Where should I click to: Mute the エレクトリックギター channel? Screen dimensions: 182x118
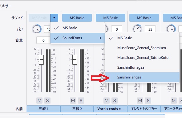[x=140, y=101]
